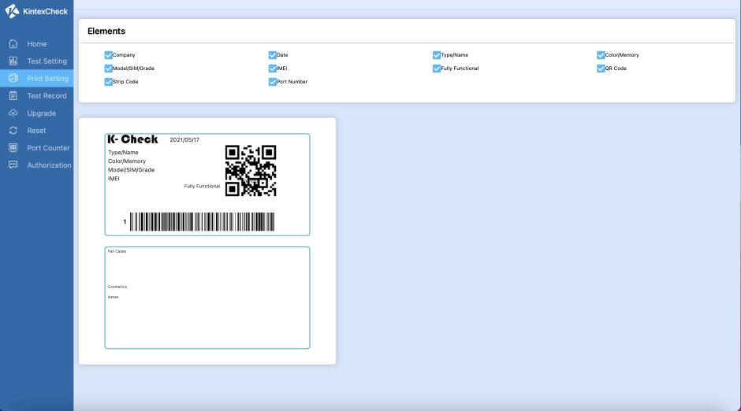Open the Test Record menu item
Screen dimensions: 741x411
(x=47, y=96)
